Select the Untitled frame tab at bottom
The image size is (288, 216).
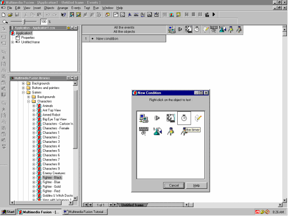[x=132, y=205]
